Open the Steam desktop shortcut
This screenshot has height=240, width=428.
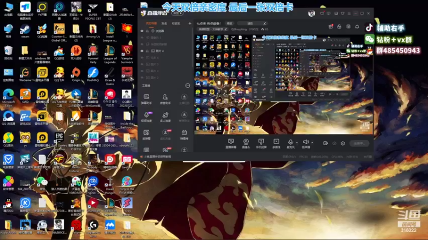tap(25, 31)
